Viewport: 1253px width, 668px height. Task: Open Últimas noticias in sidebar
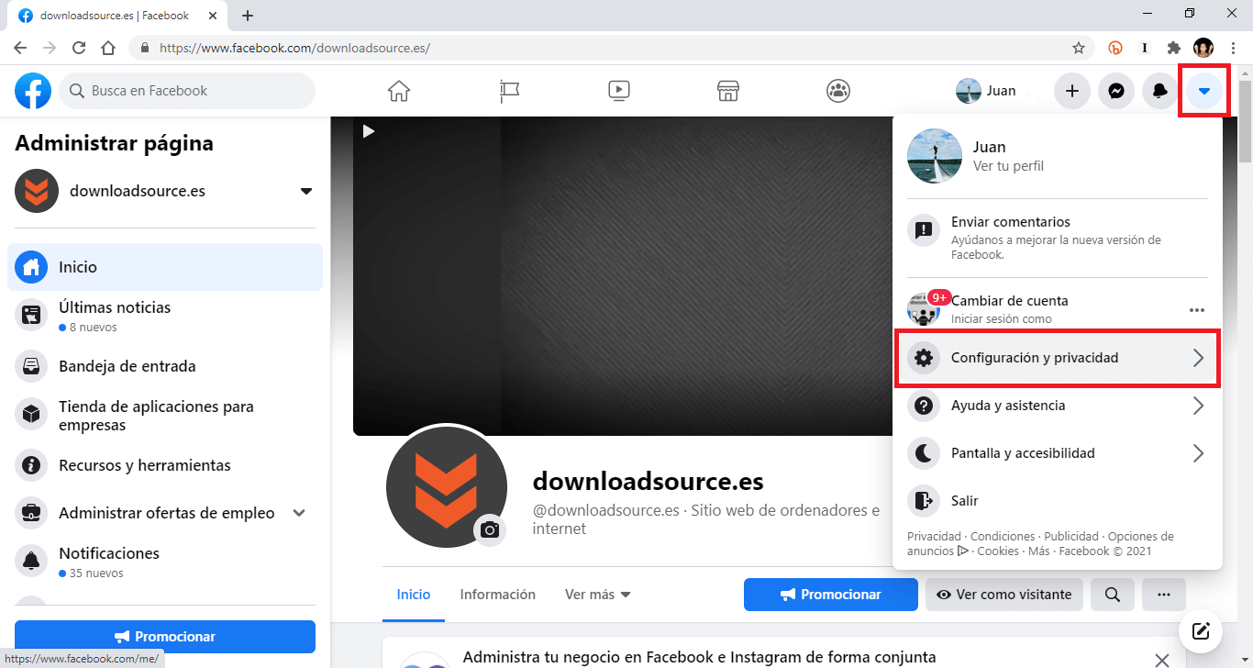coord(165,316)
